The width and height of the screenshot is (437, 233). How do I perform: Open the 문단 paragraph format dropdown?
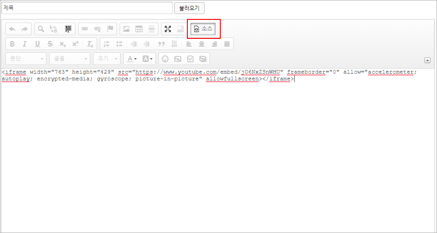tap(26, 59)
